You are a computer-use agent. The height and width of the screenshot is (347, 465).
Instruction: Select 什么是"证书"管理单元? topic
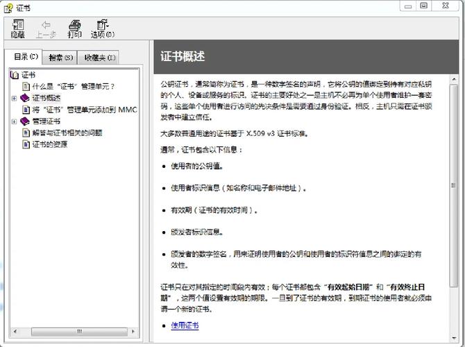(74, 86)
